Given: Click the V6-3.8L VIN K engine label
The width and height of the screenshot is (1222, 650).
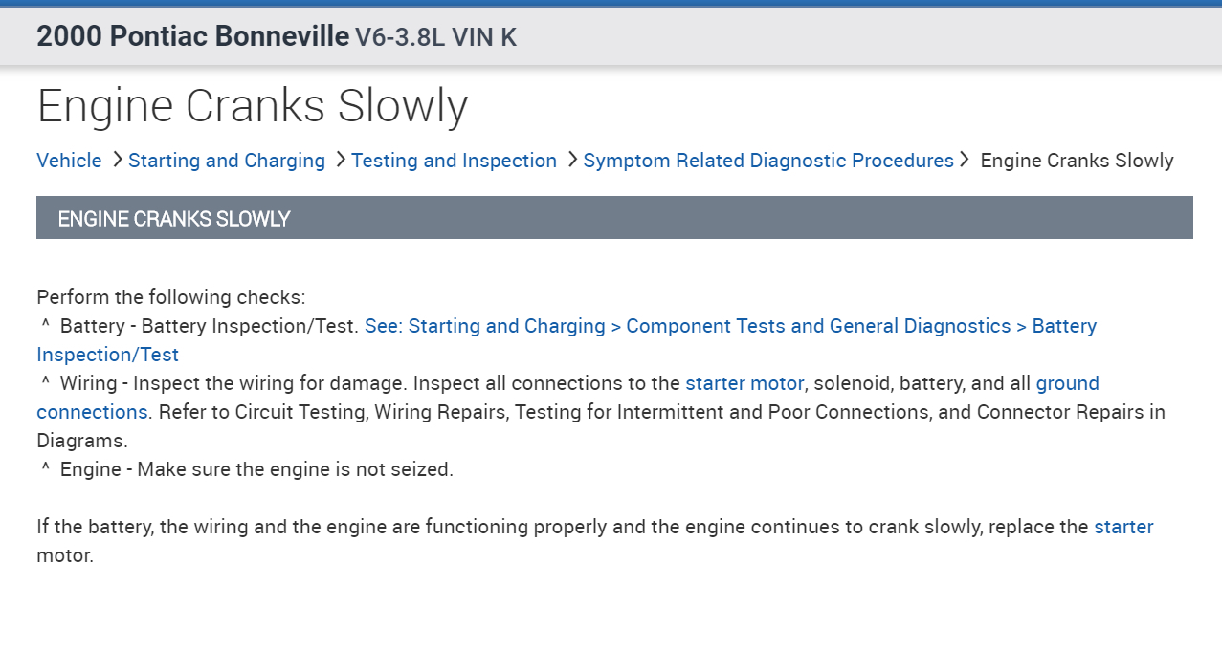Looking at the screenshot, I should pyautogui.click(x=436, y=38).
